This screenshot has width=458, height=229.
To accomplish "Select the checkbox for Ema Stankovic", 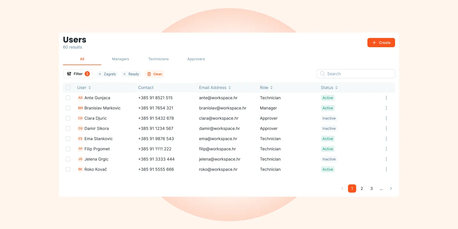I will point(68,139).
